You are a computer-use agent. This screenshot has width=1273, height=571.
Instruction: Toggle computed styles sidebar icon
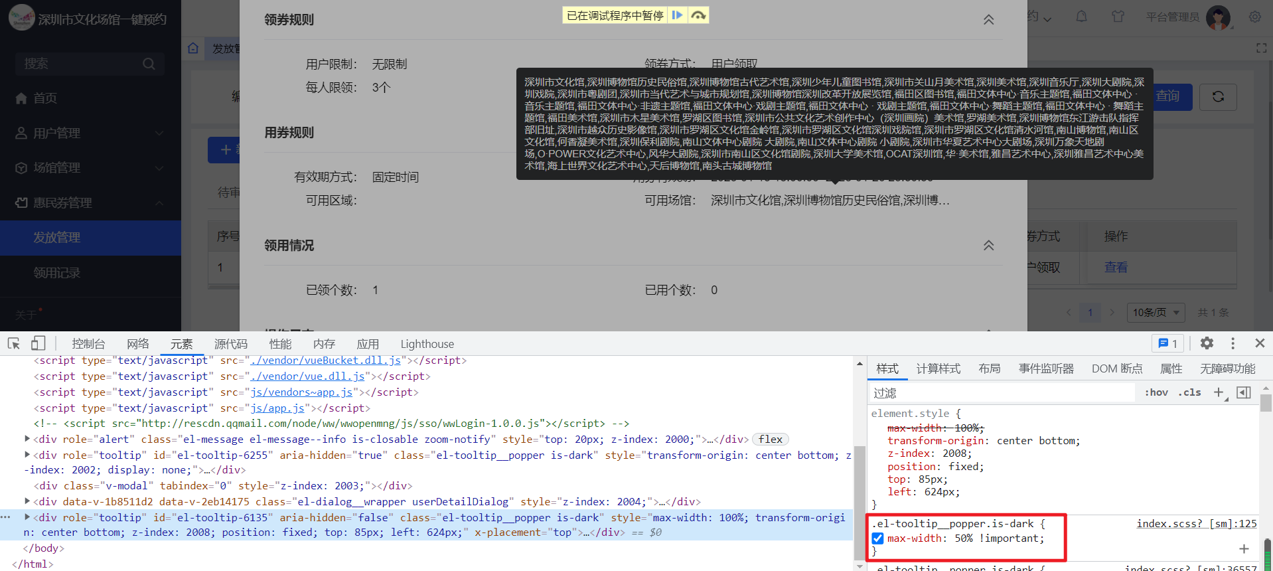tap(1244, 392)
